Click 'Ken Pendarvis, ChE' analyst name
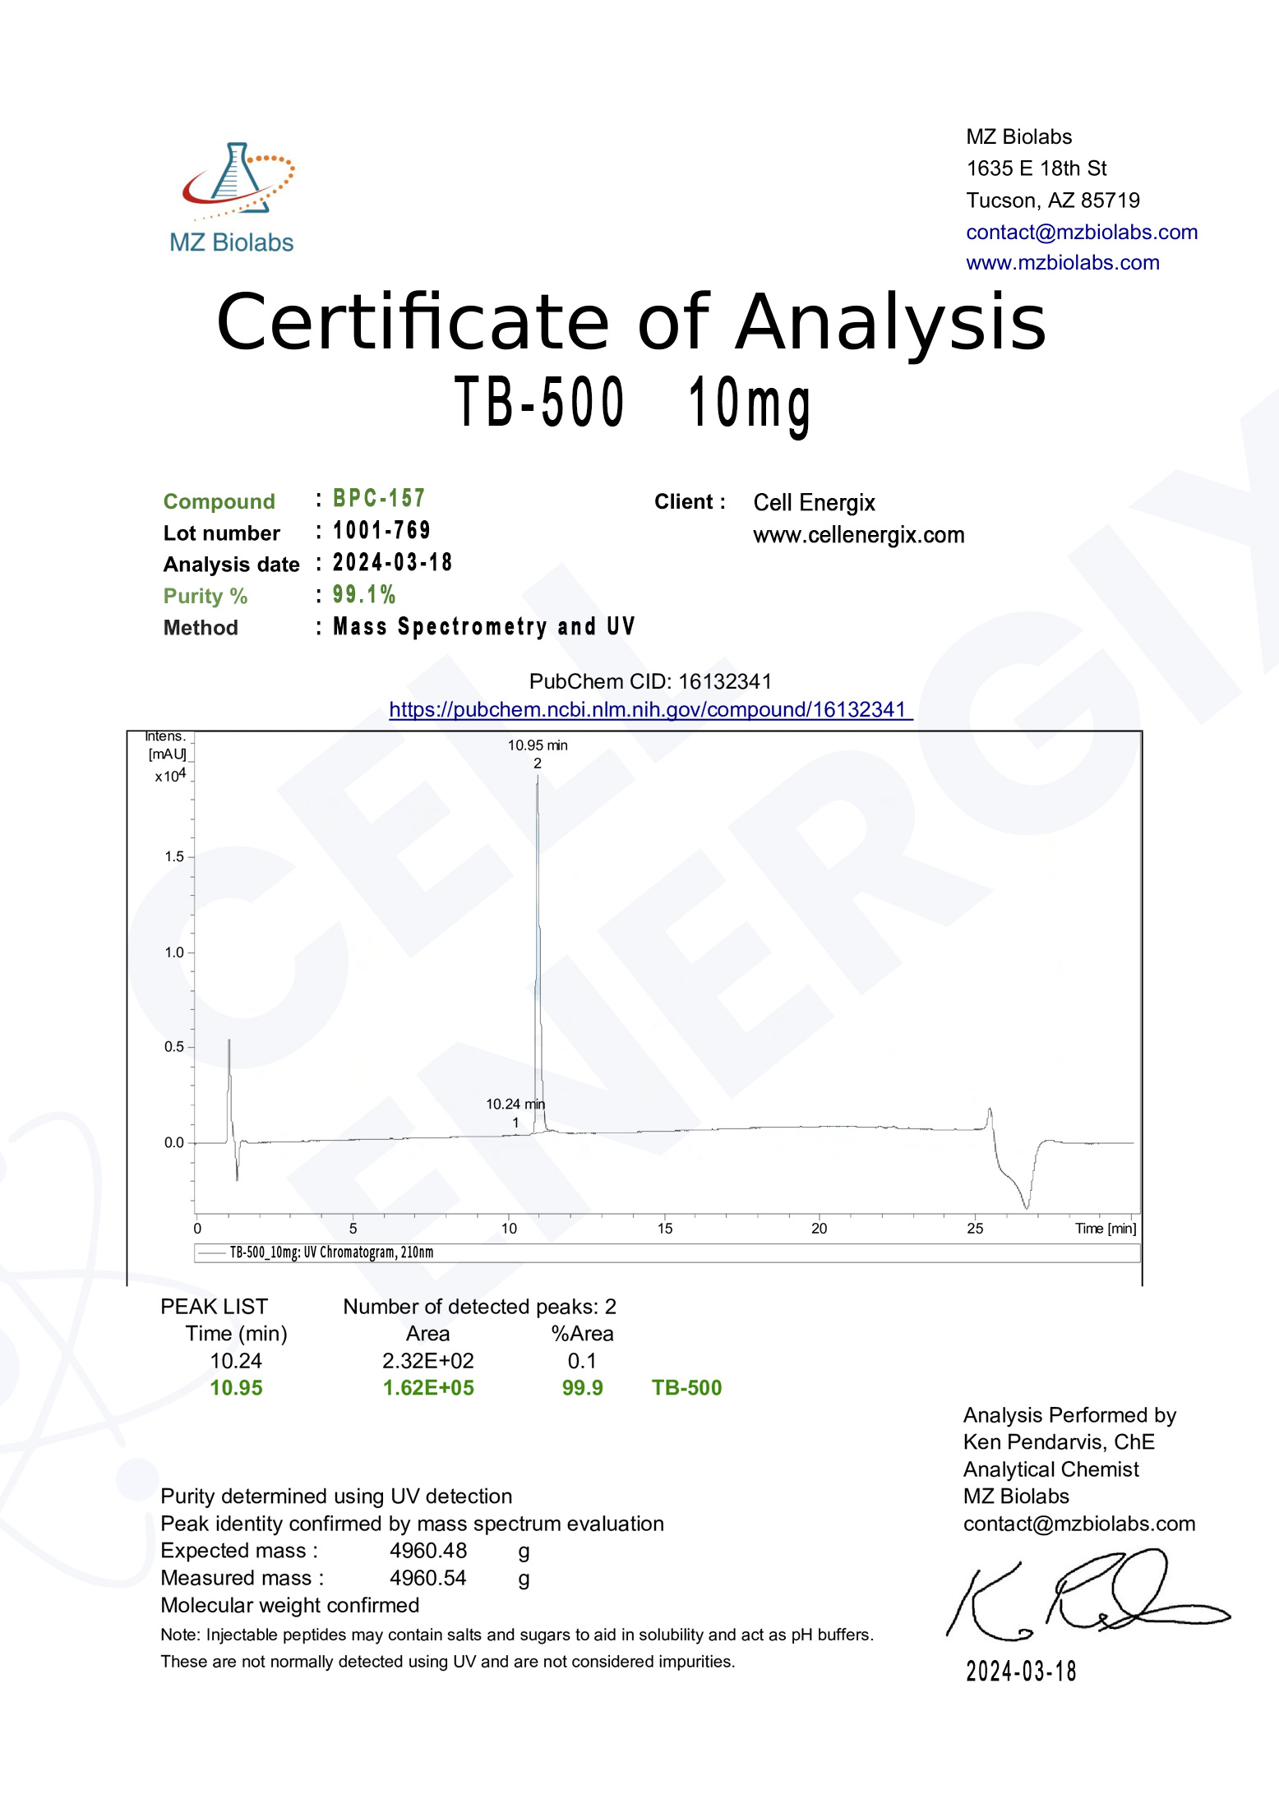1279x1808 pixels. tap(1059, 1442)
